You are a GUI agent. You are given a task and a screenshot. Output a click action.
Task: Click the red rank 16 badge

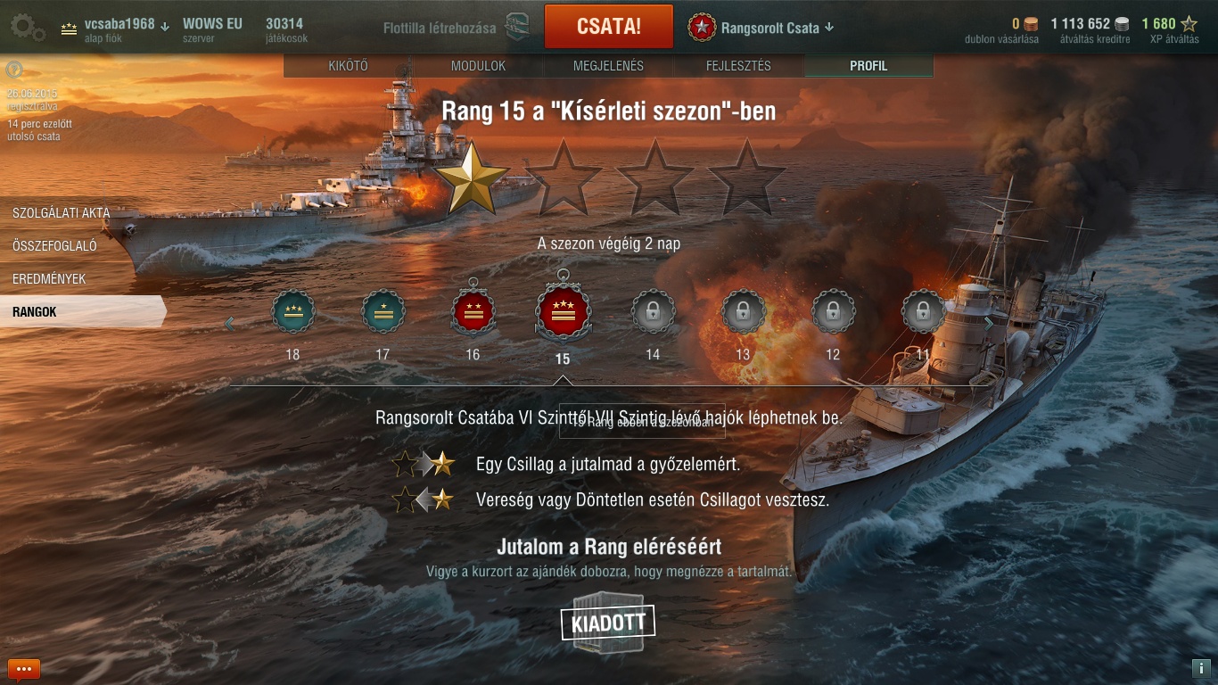473,311
